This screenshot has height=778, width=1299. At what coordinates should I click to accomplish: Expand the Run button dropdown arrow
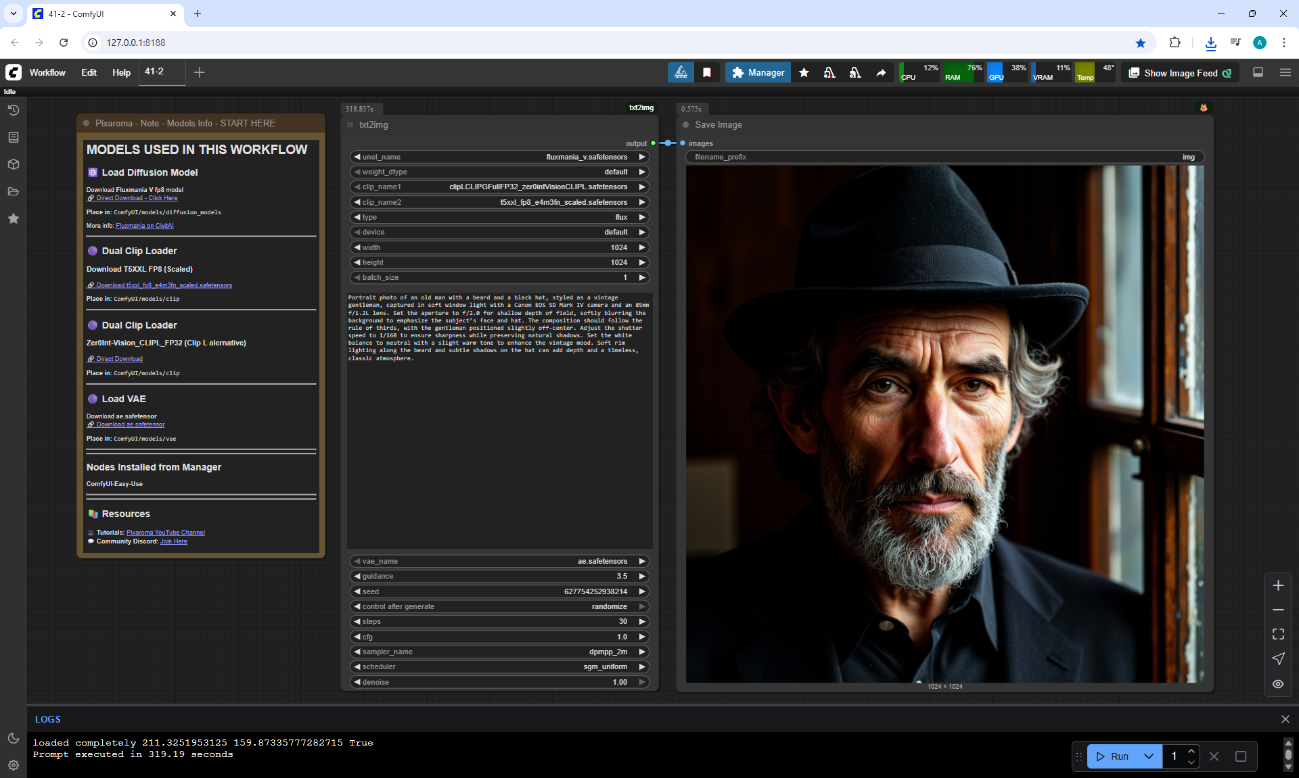[1148, 756]
